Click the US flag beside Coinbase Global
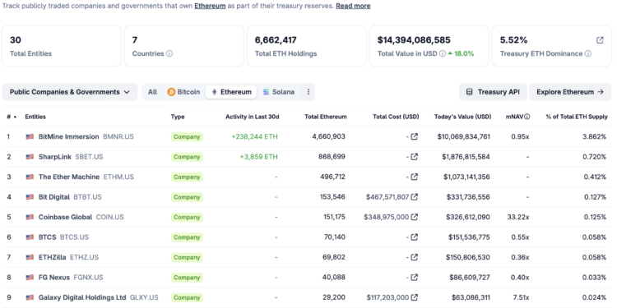This screenshot has height=308, width=617. [x=30, y=217]
